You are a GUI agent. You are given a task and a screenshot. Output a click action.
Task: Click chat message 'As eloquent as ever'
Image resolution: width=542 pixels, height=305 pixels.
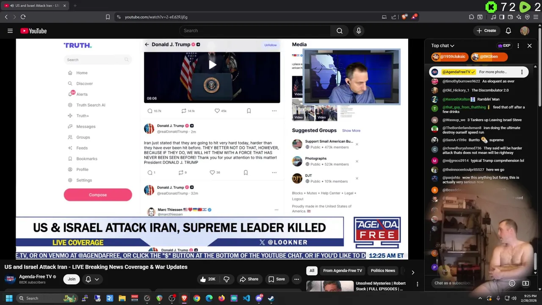[498, 81]
